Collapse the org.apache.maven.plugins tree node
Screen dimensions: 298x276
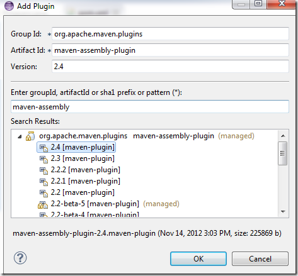20,136
